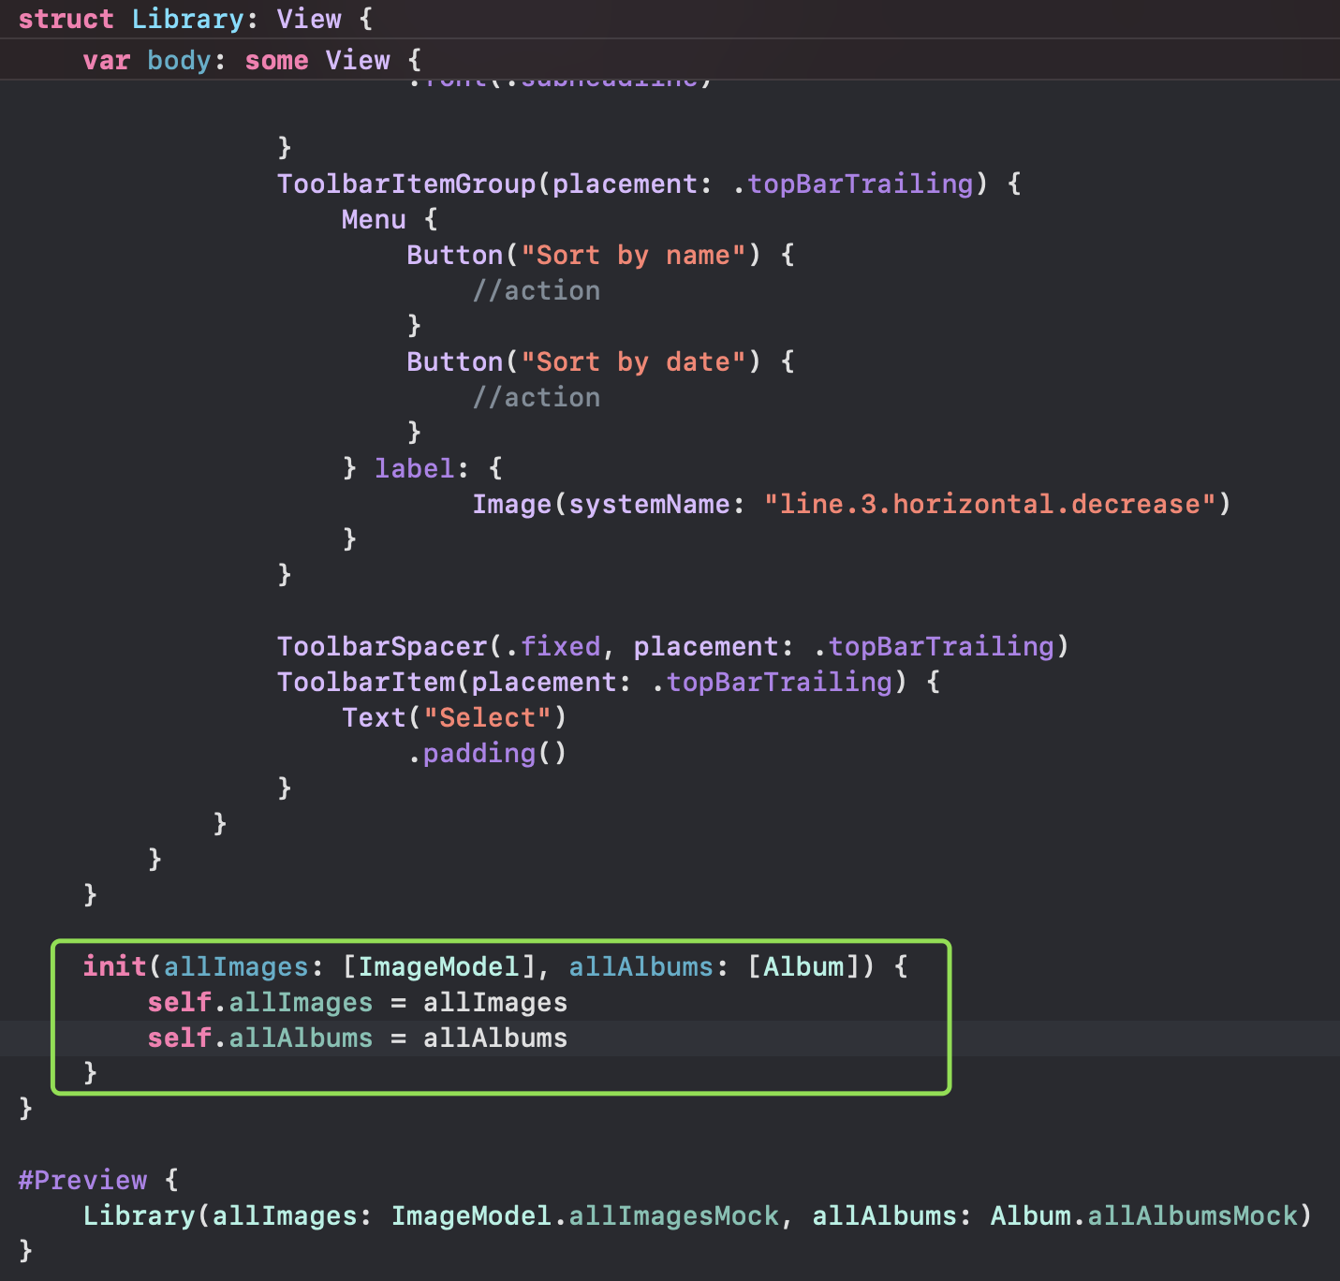Viewport: 1340px width, 1281px height.
Task: Click the '#Preview' macro
Action: tap(82, 1180)
